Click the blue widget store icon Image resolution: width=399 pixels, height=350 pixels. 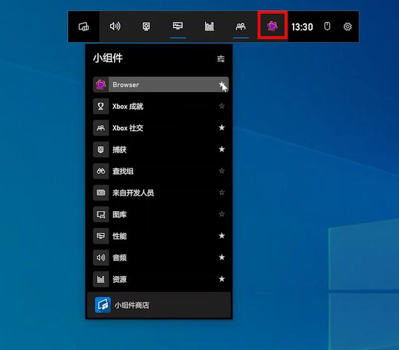coord(103,305)
